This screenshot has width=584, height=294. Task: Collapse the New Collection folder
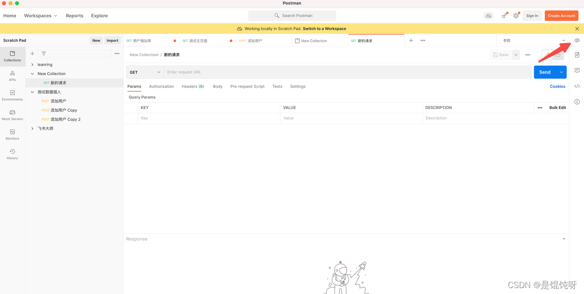pos(32,74)
